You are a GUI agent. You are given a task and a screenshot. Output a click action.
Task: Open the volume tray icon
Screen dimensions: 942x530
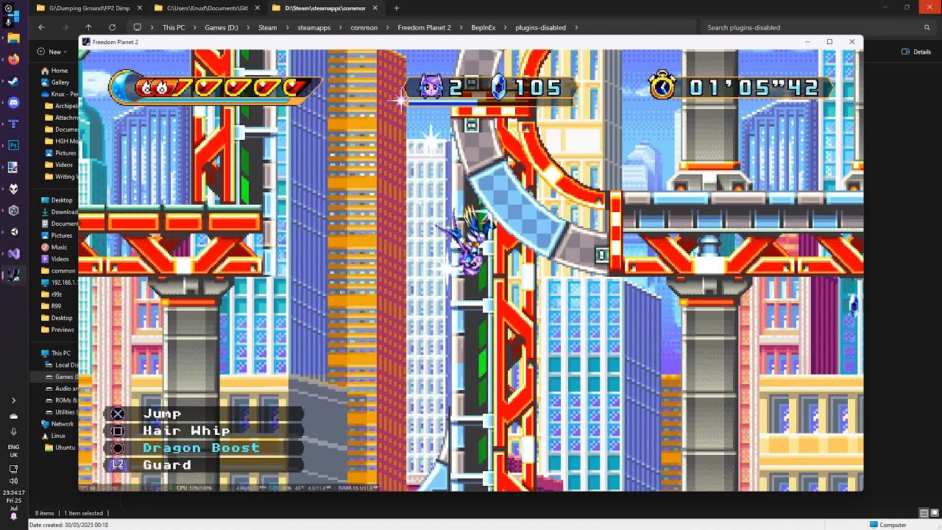click(x=13, y=481)
